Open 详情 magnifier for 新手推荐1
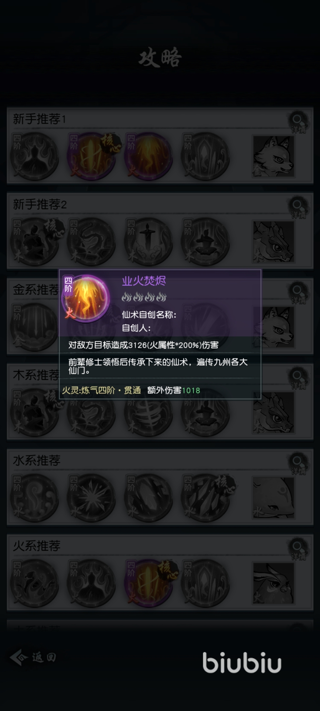Viewport: 320px width, 711px height. tap(298, 122)
